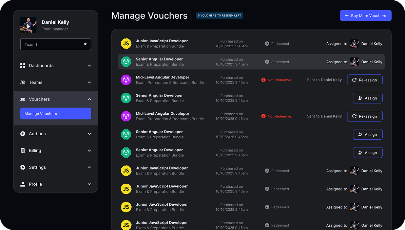The height and width of the screenshot is (230, 405).
Task: Click Angular badge of highlighted Senior Angular row
Action: [126, 62]
